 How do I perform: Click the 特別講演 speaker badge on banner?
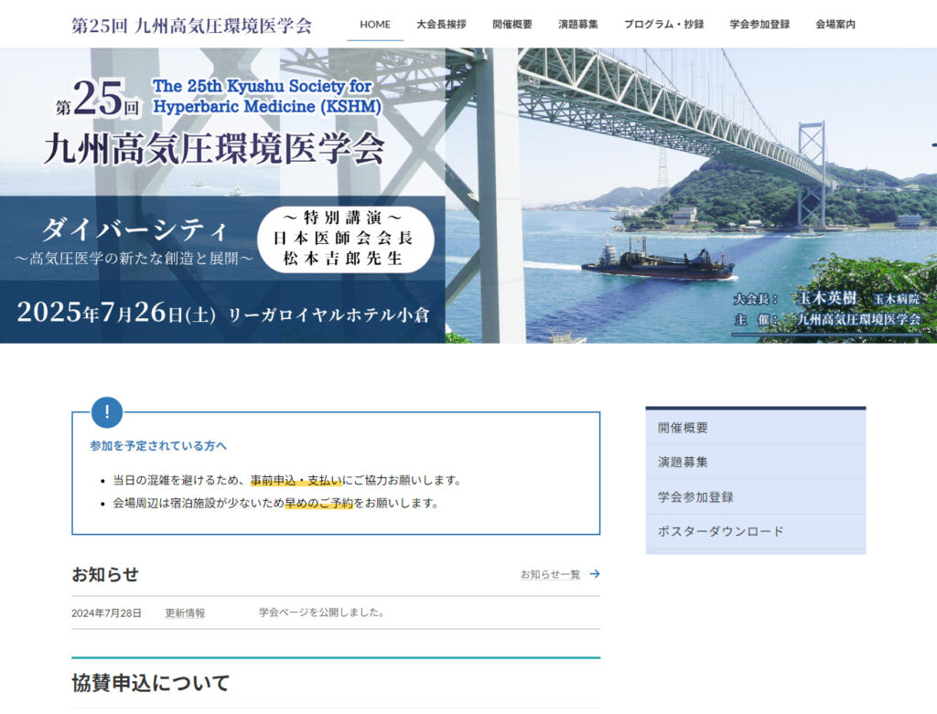pos(342,239)
